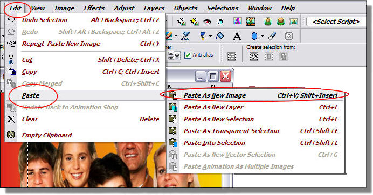This screenshot has height=195, width=373.
Task: Select the Text tool "A" icon
Action: tap(237, 36)
